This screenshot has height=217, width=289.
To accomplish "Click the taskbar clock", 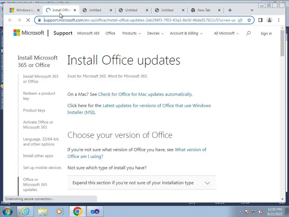I will click(x=275, y=212).
